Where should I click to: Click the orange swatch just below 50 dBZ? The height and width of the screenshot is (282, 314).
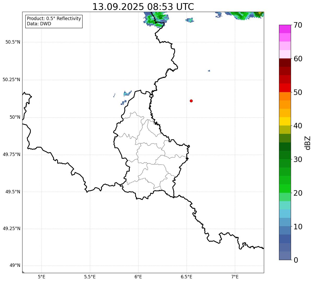[x=285, y=96]
